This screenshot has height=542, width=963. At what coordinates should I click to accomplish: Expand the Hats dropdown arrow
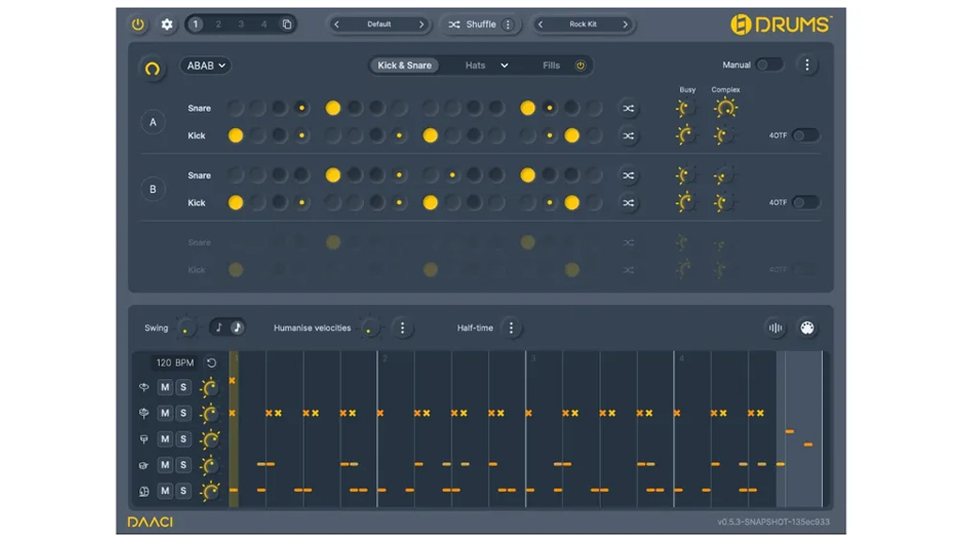point(504,65)
